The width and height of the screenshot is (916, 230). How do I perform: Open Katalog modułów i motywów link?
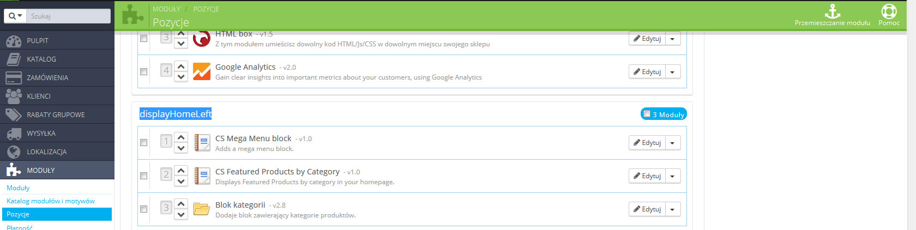click(51, 201)
